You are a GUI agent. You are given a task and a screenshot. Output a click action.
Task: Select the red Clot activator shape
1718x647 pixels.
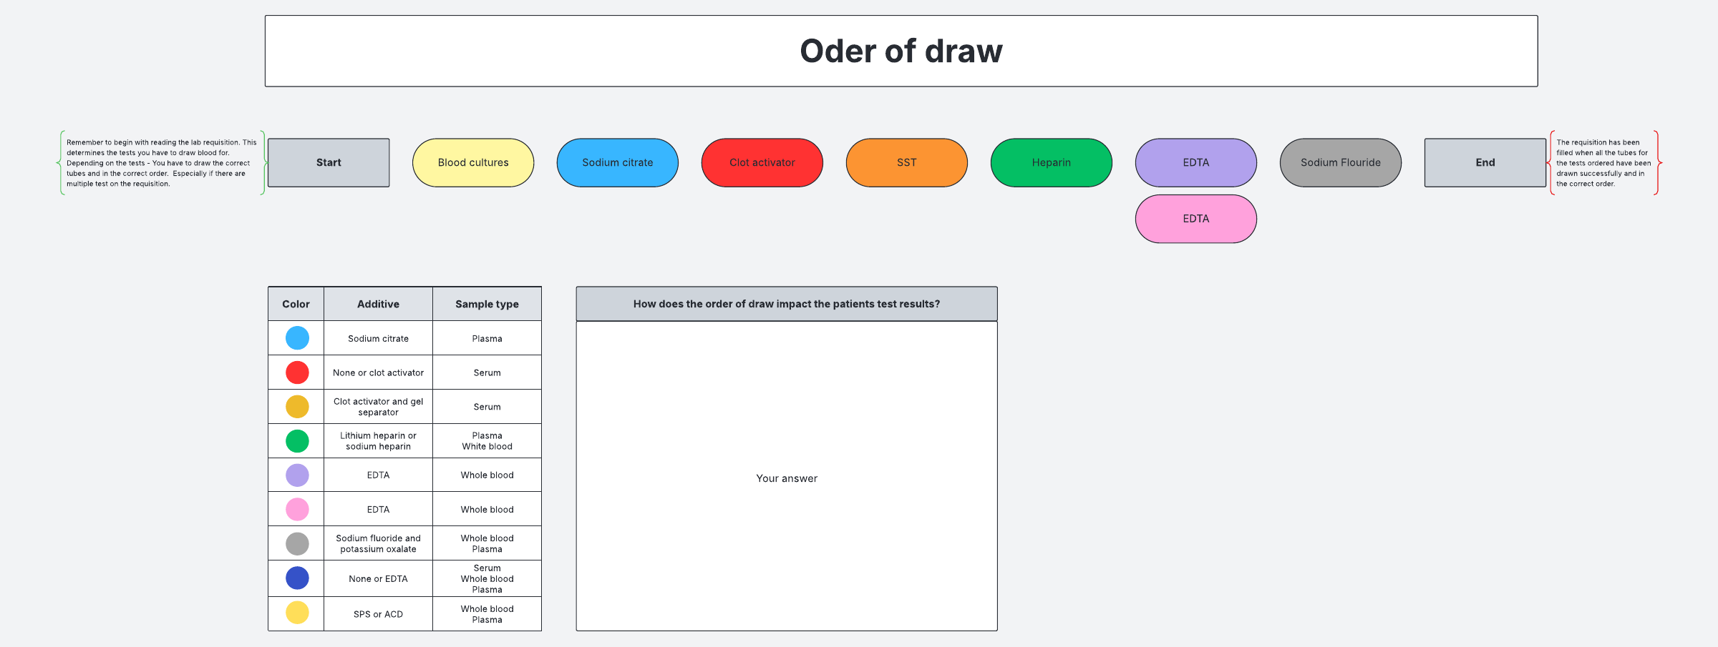tap(762, 163)
